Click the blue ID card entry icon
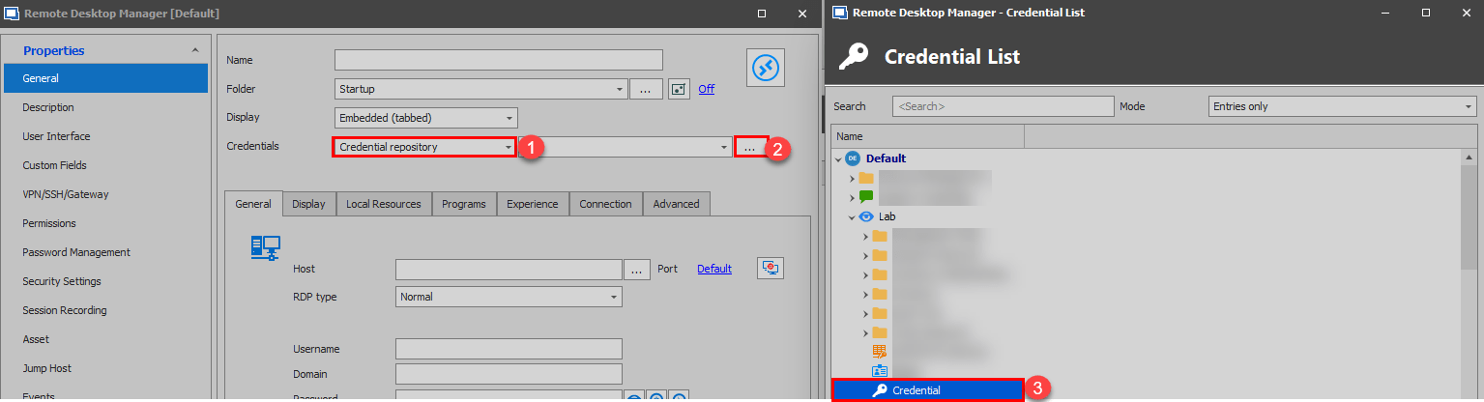Viewport: 1484px width, 402px height. click(880, 370)
